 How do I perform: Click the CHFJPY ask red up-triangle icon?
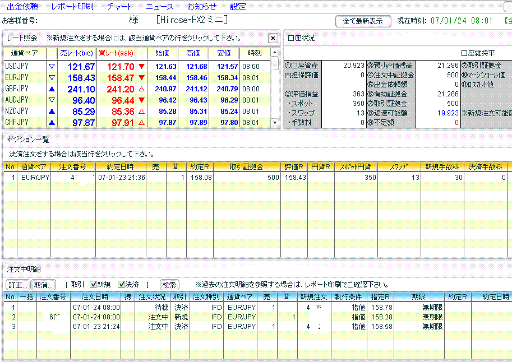pyautogui.click(x=142, y=123)
